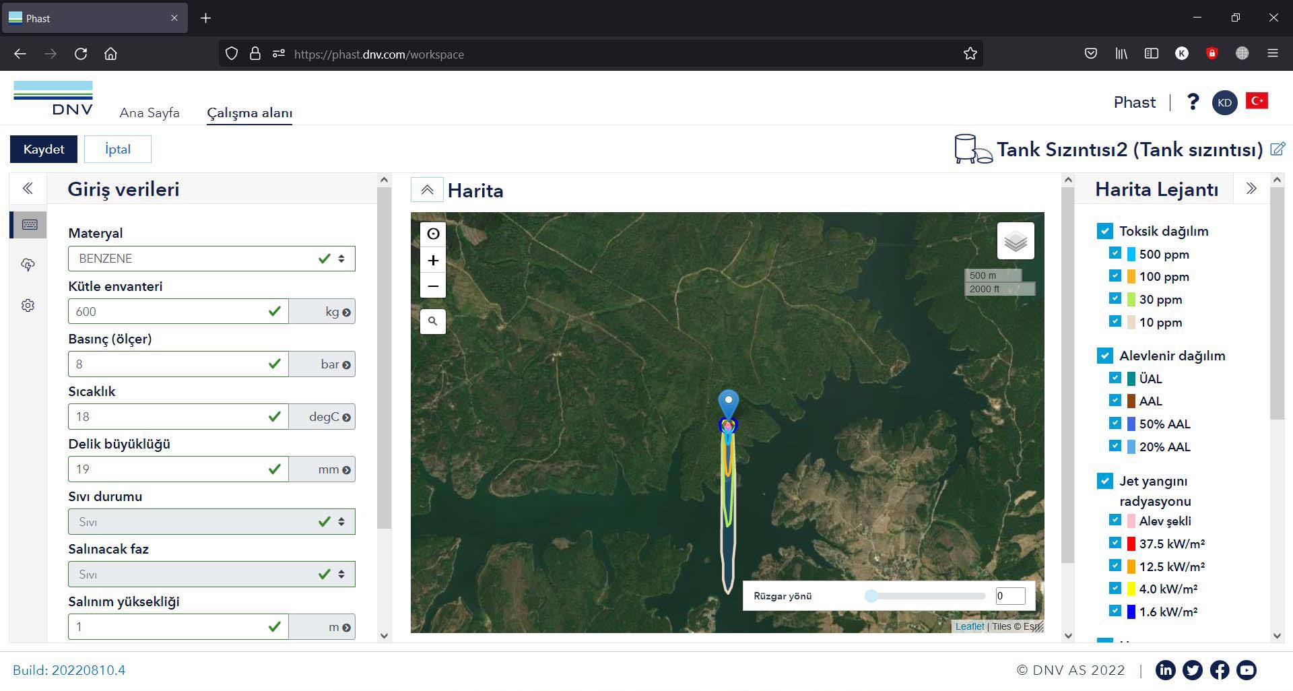Screen dimensions: 1293x691
Task: Open the KD user profile avatar
Action: point(1224,102)
